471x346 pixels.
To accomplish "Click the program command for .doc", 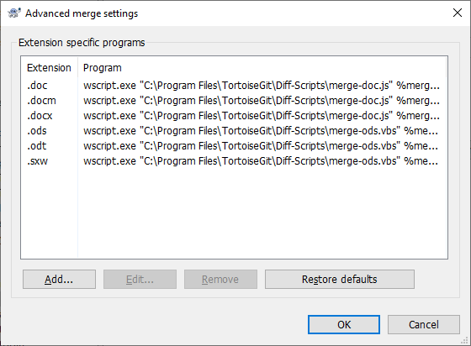I will coord(262,86).
